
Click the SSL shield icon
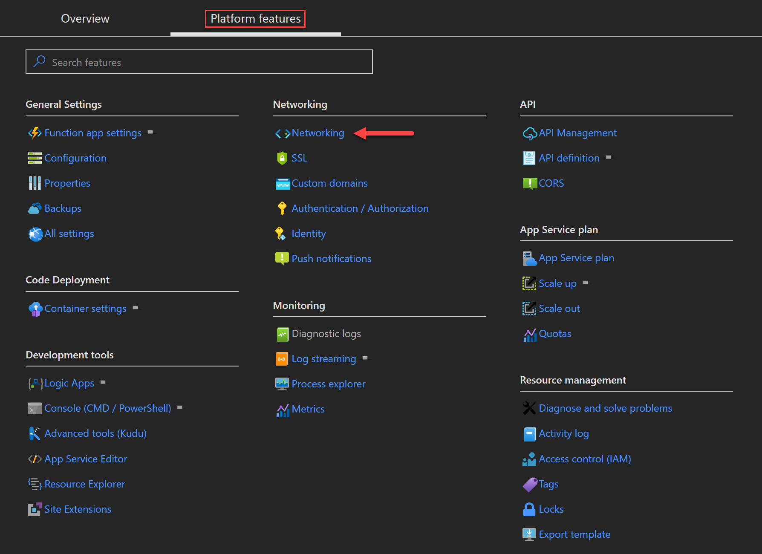click(282, 158)
